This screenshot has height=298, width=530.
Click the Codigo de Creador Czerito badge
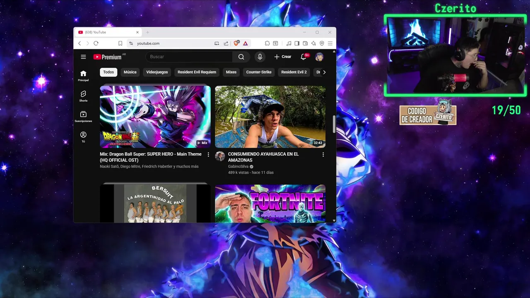(x=428, y=113)
